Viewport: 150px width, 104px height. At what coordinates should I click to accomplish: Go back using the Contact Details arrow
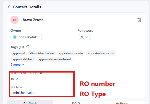click(x=9, y=7)
